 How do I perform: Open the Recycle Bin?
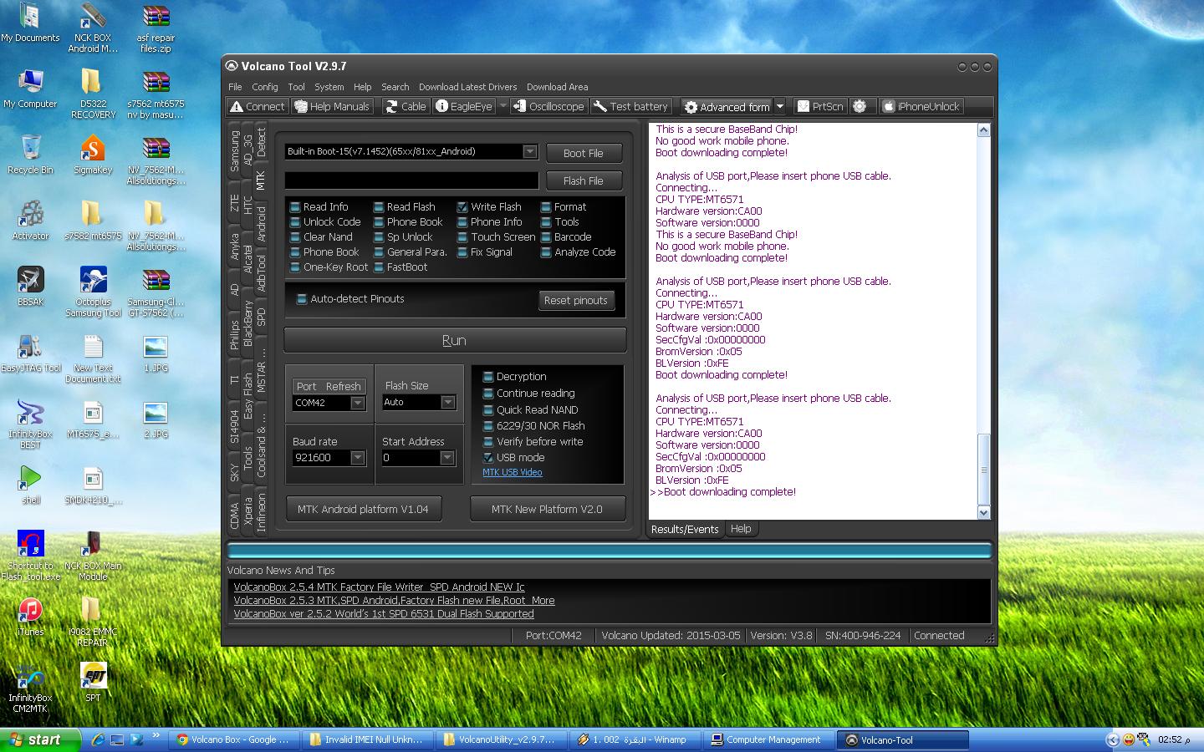[x=30, y=155]
